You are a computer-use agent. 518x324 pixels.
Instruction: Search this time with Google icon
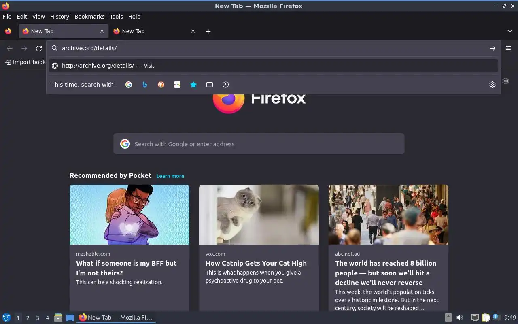click(129, 85)
